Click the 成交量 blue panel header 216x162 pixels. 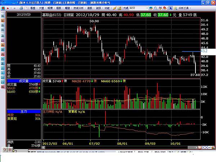coord(24,81)
